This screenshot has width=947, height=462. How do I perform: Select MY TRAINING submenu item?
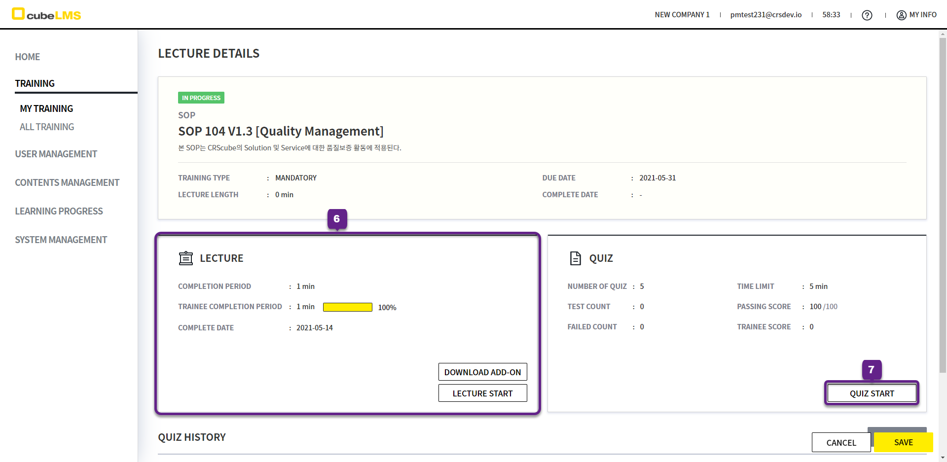pyautogui.click(x=46, y=108)
